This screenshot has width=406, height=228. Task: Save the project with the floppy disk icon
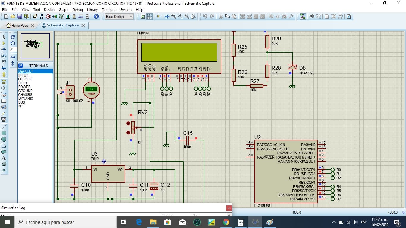[19, 17]
